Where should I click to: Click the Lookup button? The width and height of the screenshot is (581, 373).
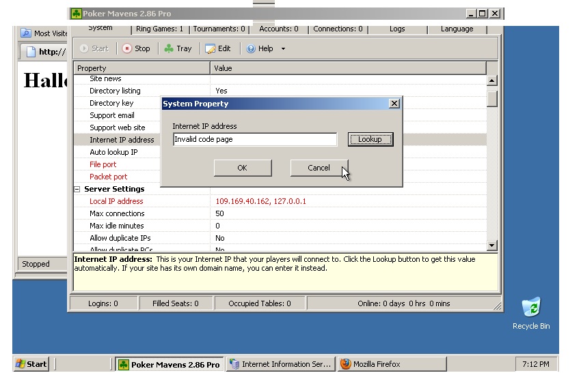click(370, 139)
